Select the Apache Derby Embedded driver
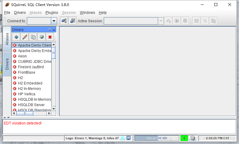Viewport: 239px width, 144px height. (x=32, y=51)
